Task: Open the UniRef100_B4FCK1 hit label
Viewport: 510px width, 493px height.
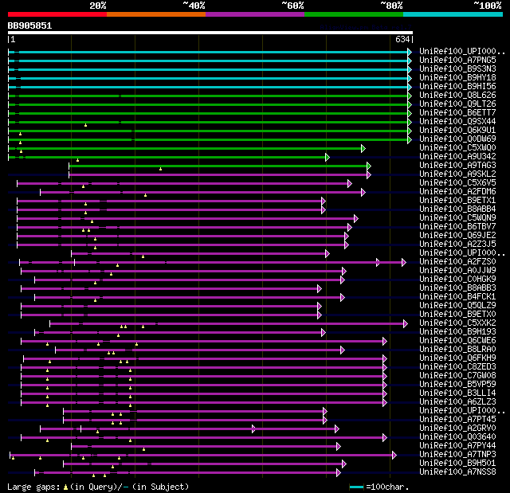Action: click(x=457, y=297)
